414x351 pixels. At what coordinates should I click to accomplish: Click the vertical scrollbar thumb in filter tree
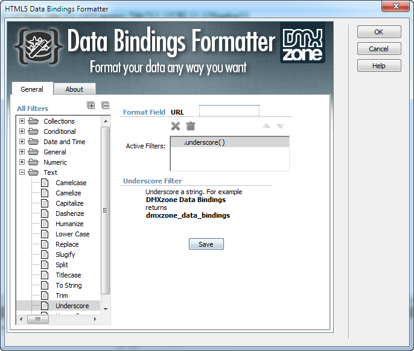[x=106, y=210]
